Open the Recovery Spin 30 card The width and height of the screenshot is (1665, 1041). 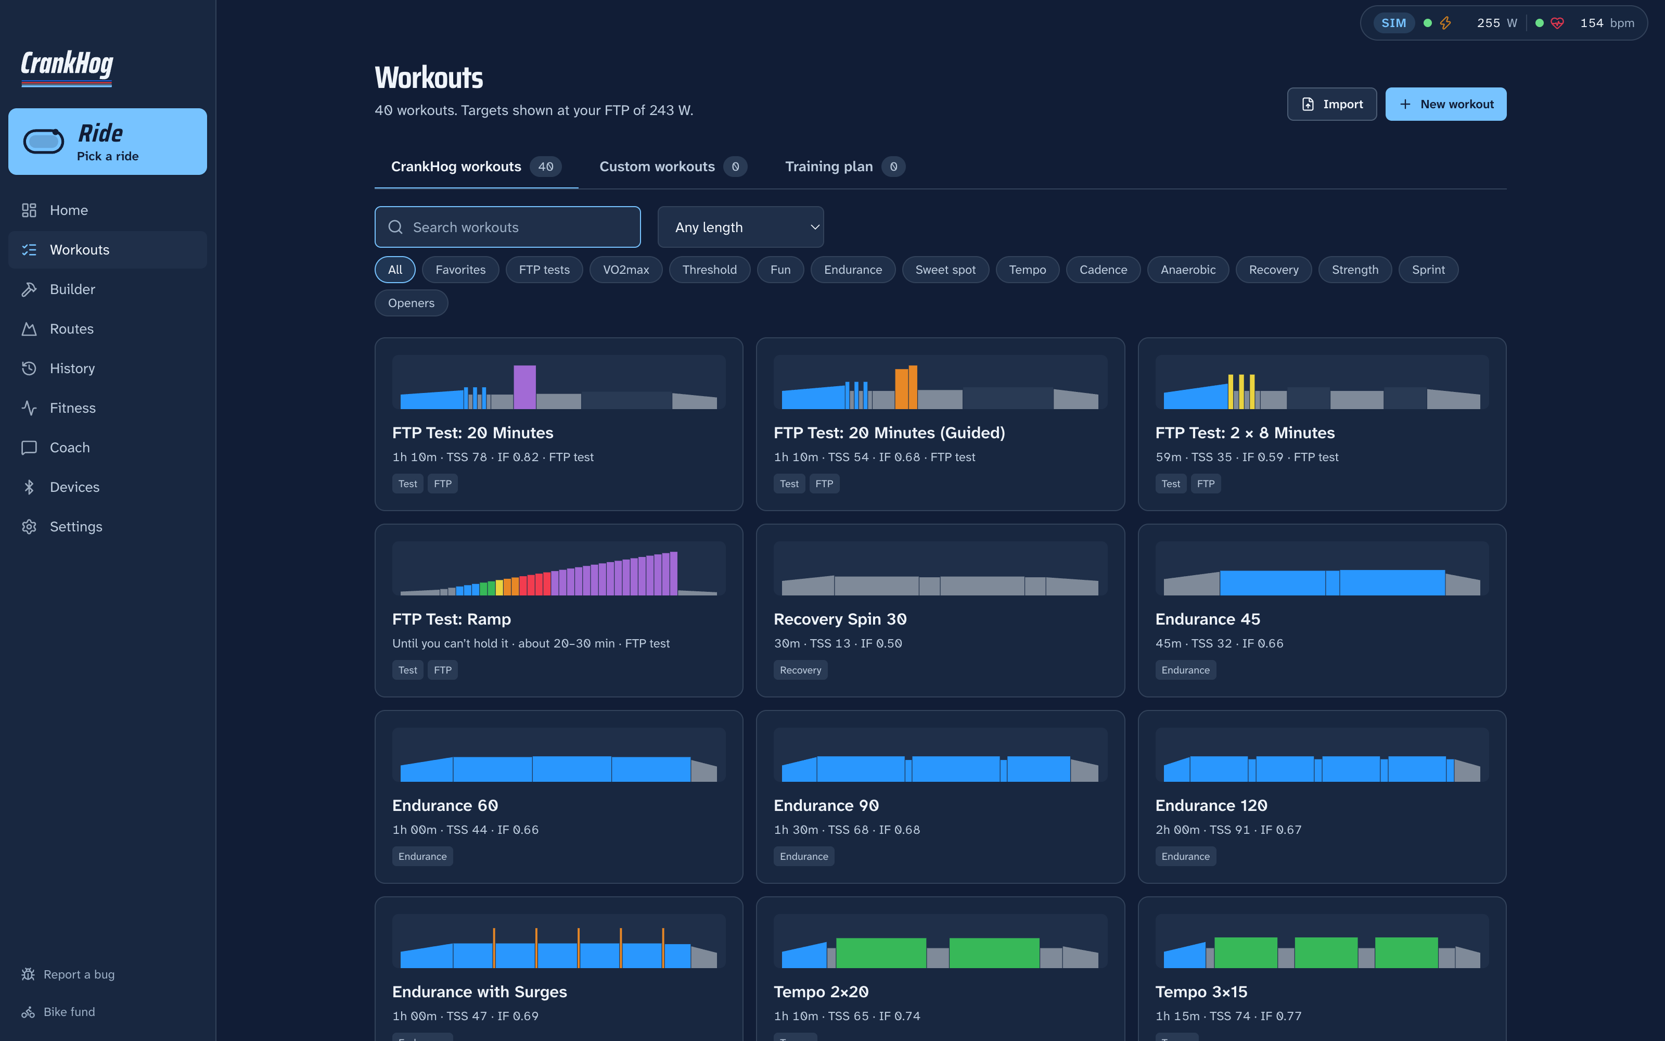point(940,611)
